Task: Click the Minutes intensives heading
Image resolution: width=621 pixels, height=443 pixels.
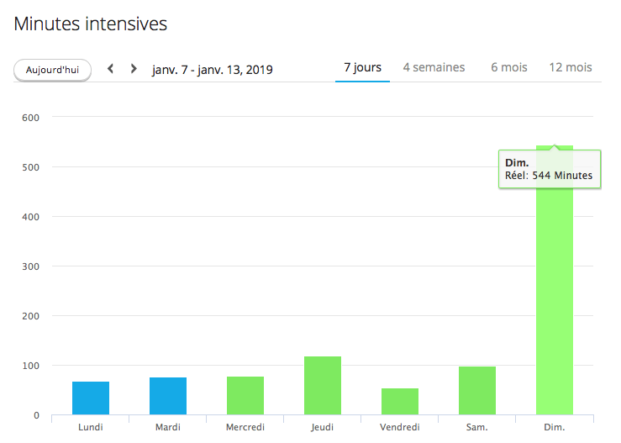Action: point(91,24)
